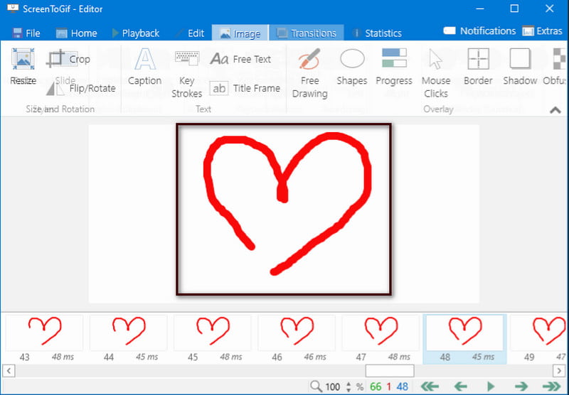This screenshot has width=569, height=395.
Task: Select frame 44 thumbnail
Action: [x=129, y=339]
